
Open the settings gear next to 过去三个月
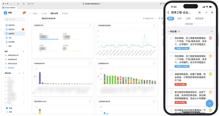(159, 19)
